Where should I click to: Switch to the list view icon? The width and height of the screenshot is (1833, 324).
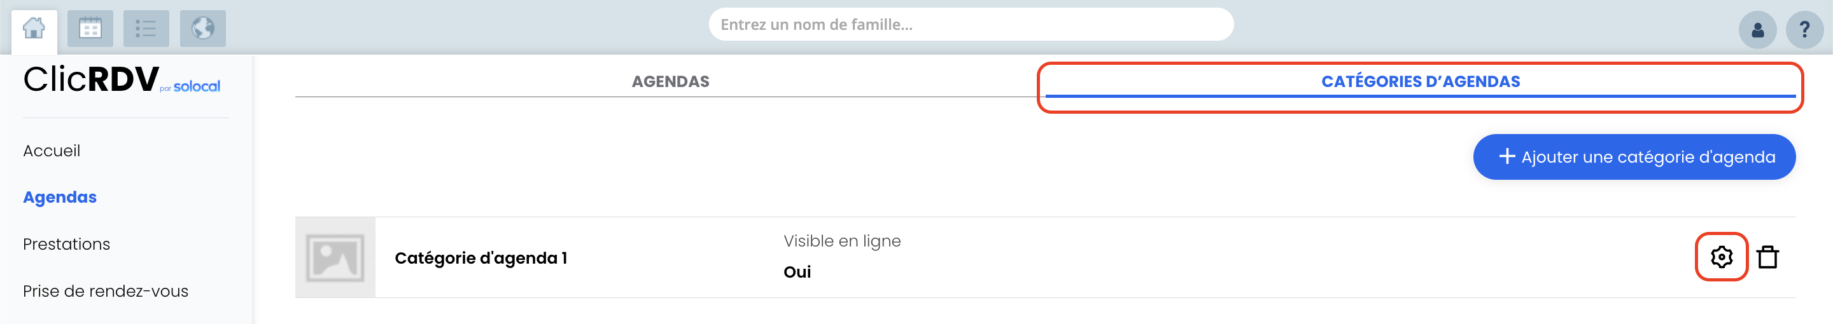pyautogui.click(x=146, y=29)
